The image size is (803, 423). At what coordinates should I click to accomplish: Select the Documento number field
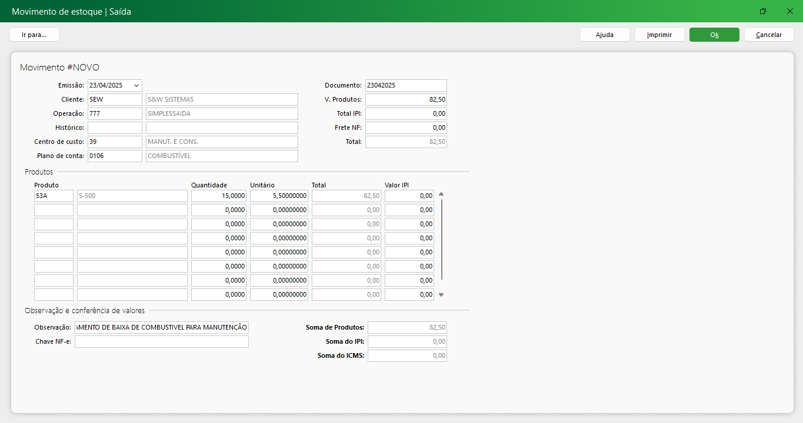coord(406,85)
